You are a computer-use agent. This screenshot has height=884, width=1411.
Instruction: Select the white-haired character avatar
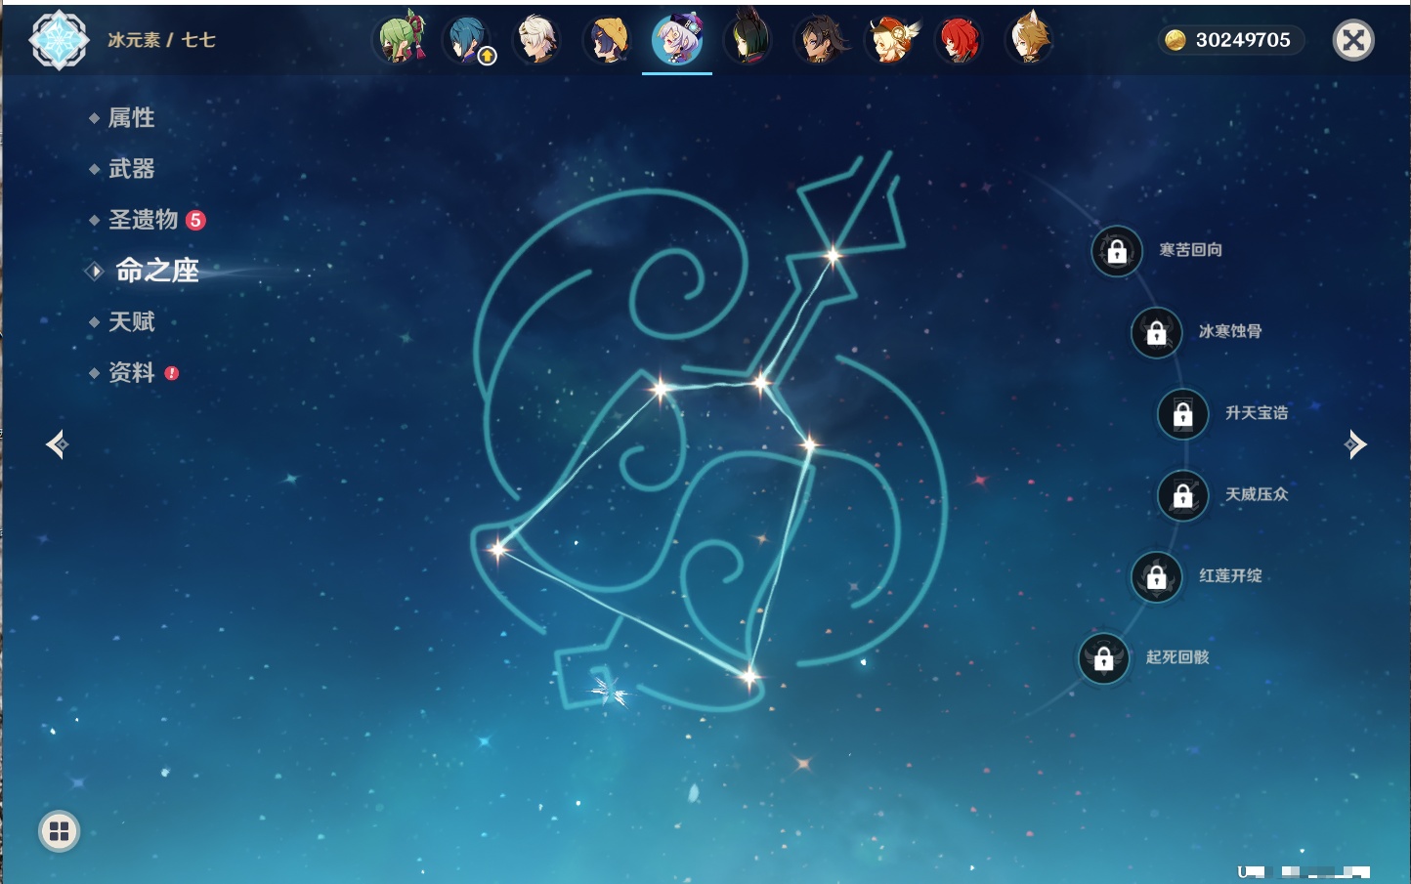(537, 39)
